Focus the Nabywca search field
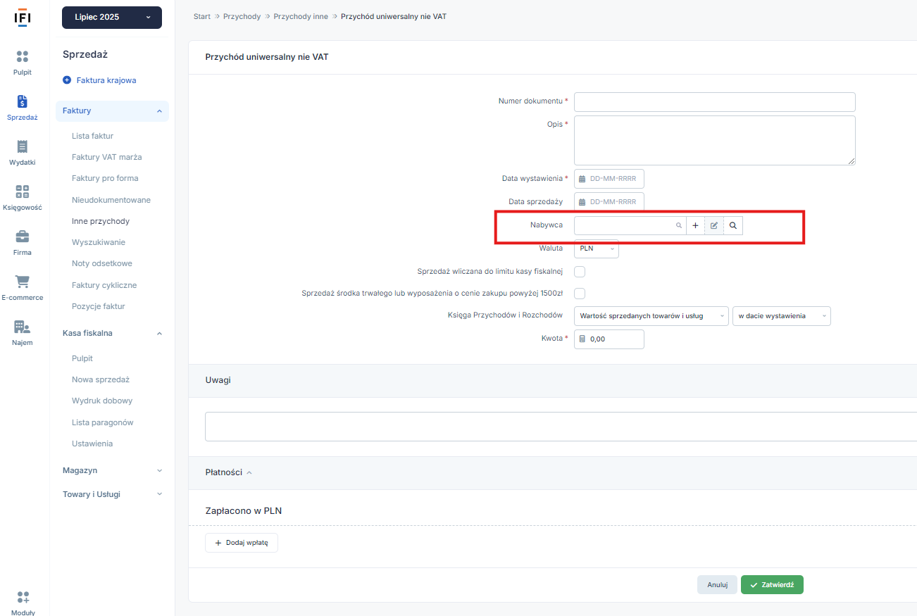The width and height of the screenshot is (917, 616). point(630,225)
